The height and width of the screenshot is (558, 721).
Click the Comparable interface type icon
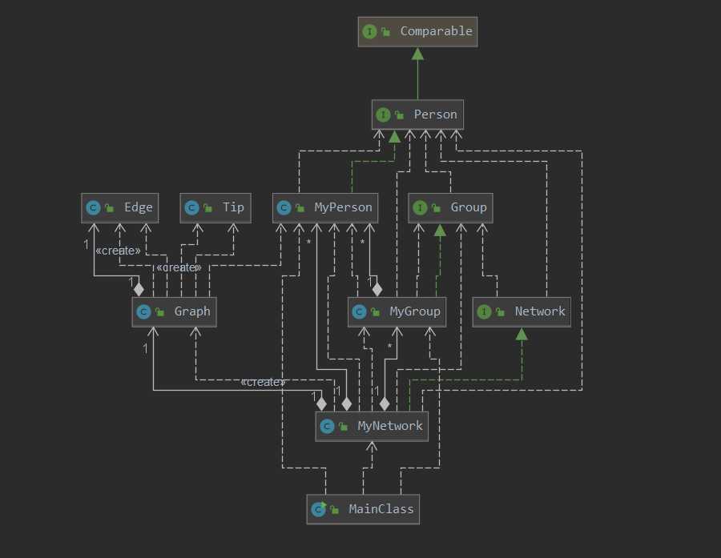tap(369, 32)
